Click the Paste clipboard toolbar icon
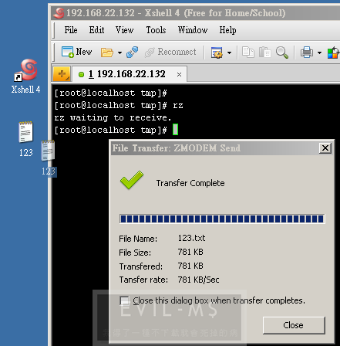This screenshot has width=340, height=346. 264,53
